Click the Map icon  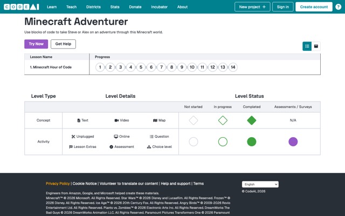(x=155, y=120)
